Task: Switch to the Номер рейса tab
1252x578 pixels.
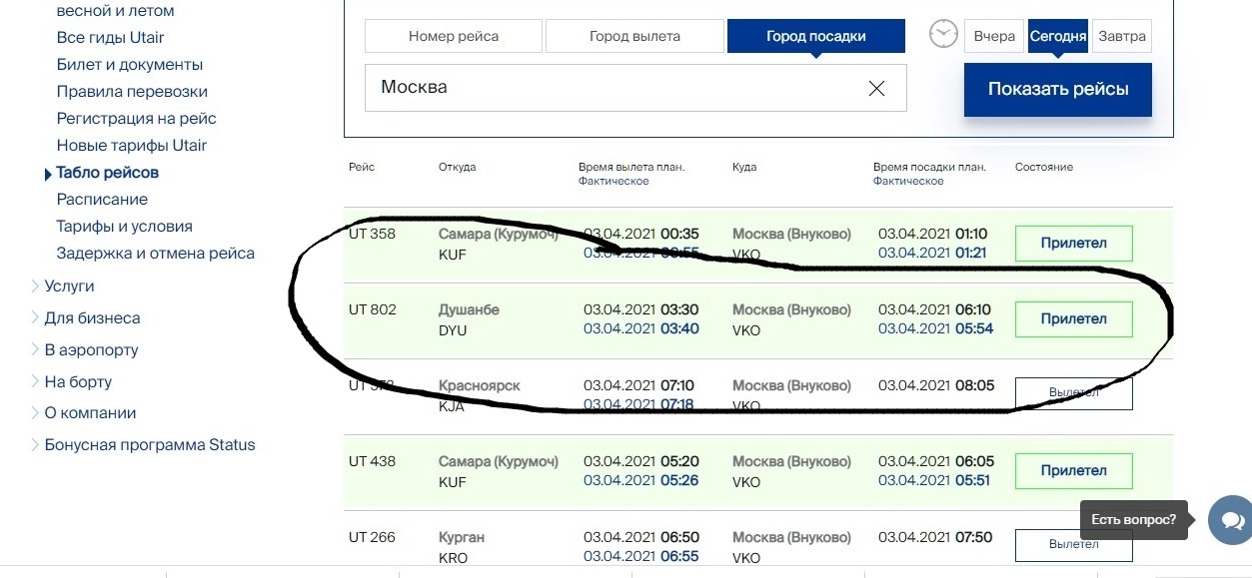Action: (454, 36)
